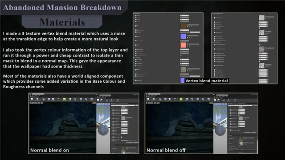Viewport: 285px width, 160px height.
Task: Click Save Child button in 'Normal blend on' details
Action: coord(135,142)
